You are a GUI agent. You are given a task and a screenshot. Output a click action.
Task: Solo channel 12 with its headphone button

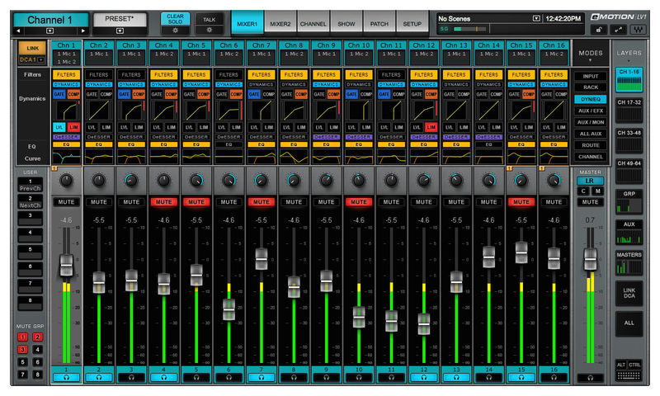[x=424, y=378]
